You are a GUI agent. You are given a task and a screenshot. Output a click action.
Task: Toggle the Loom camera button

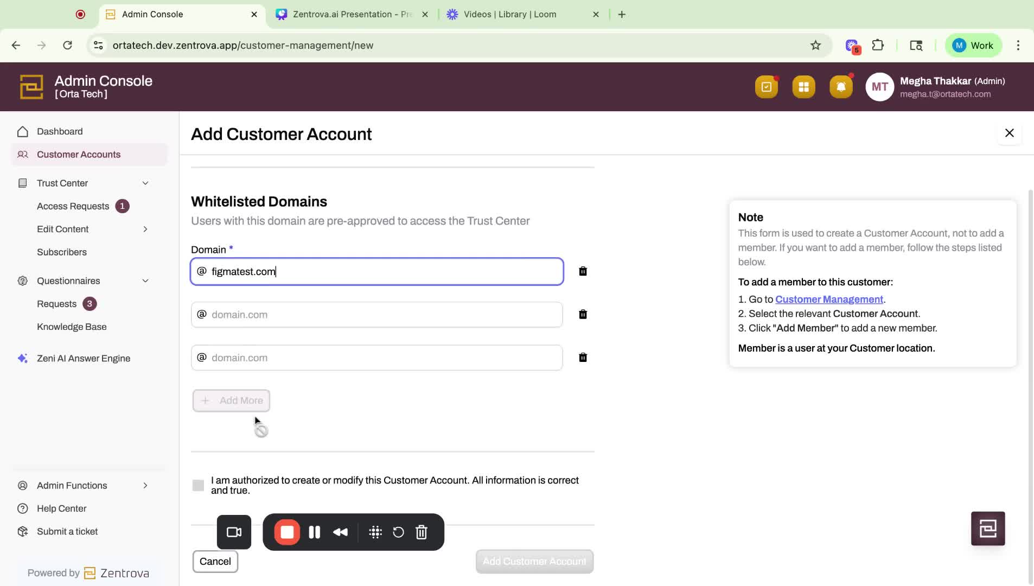234,532
